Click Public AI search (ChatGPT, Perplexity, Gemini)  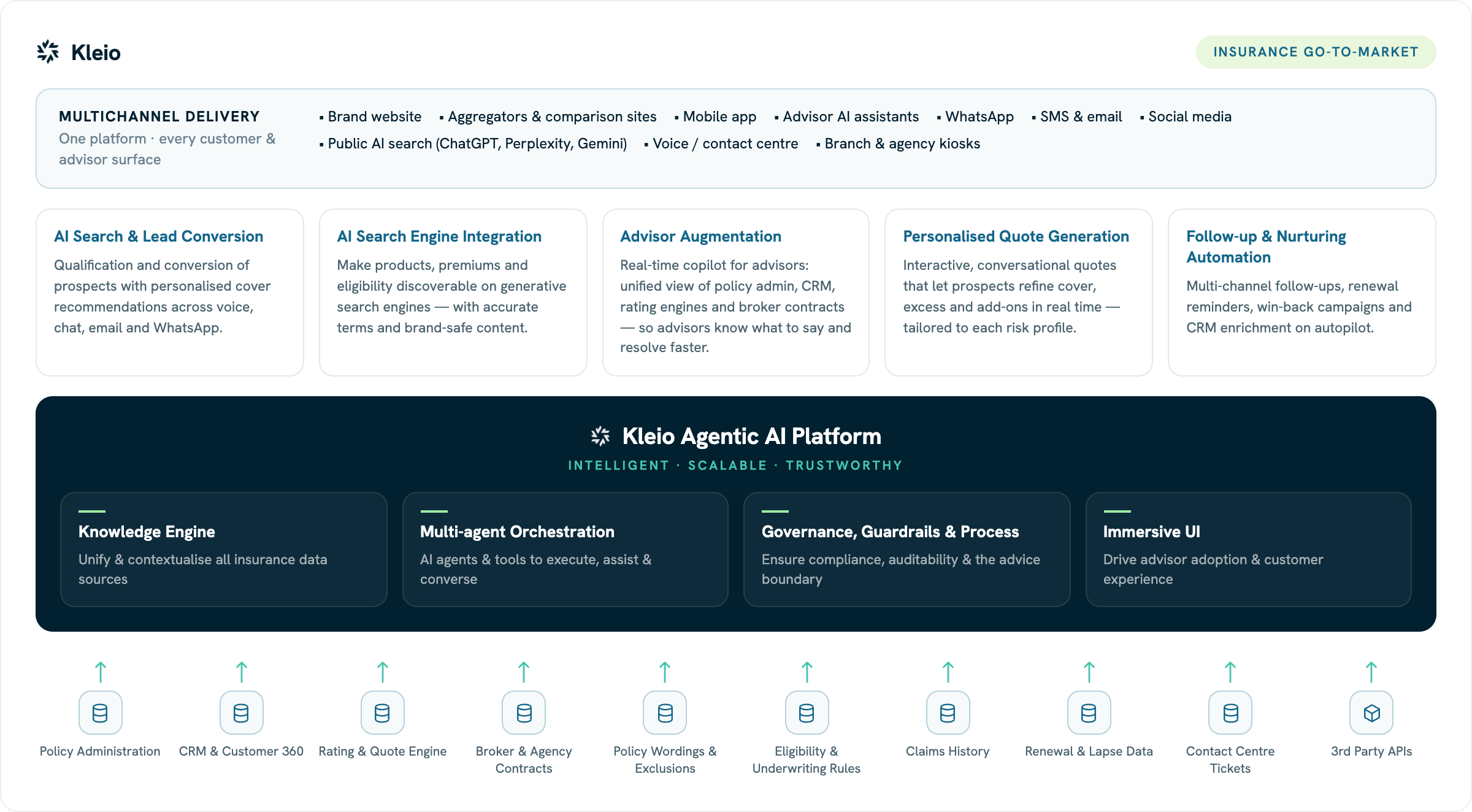click(473, 144)
